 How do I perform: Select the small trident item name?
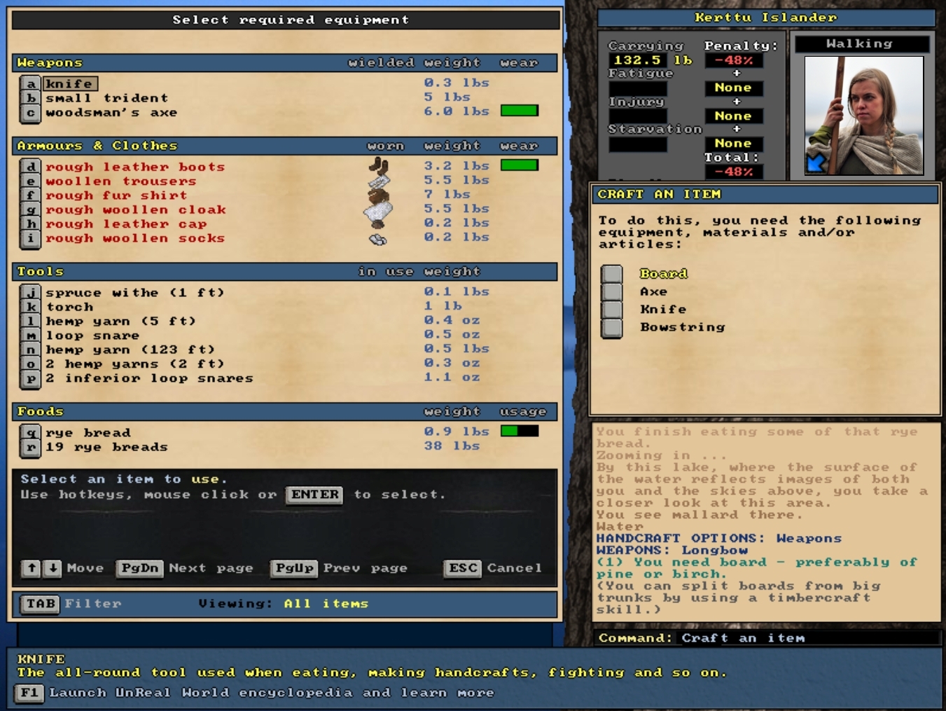(107, 98)
